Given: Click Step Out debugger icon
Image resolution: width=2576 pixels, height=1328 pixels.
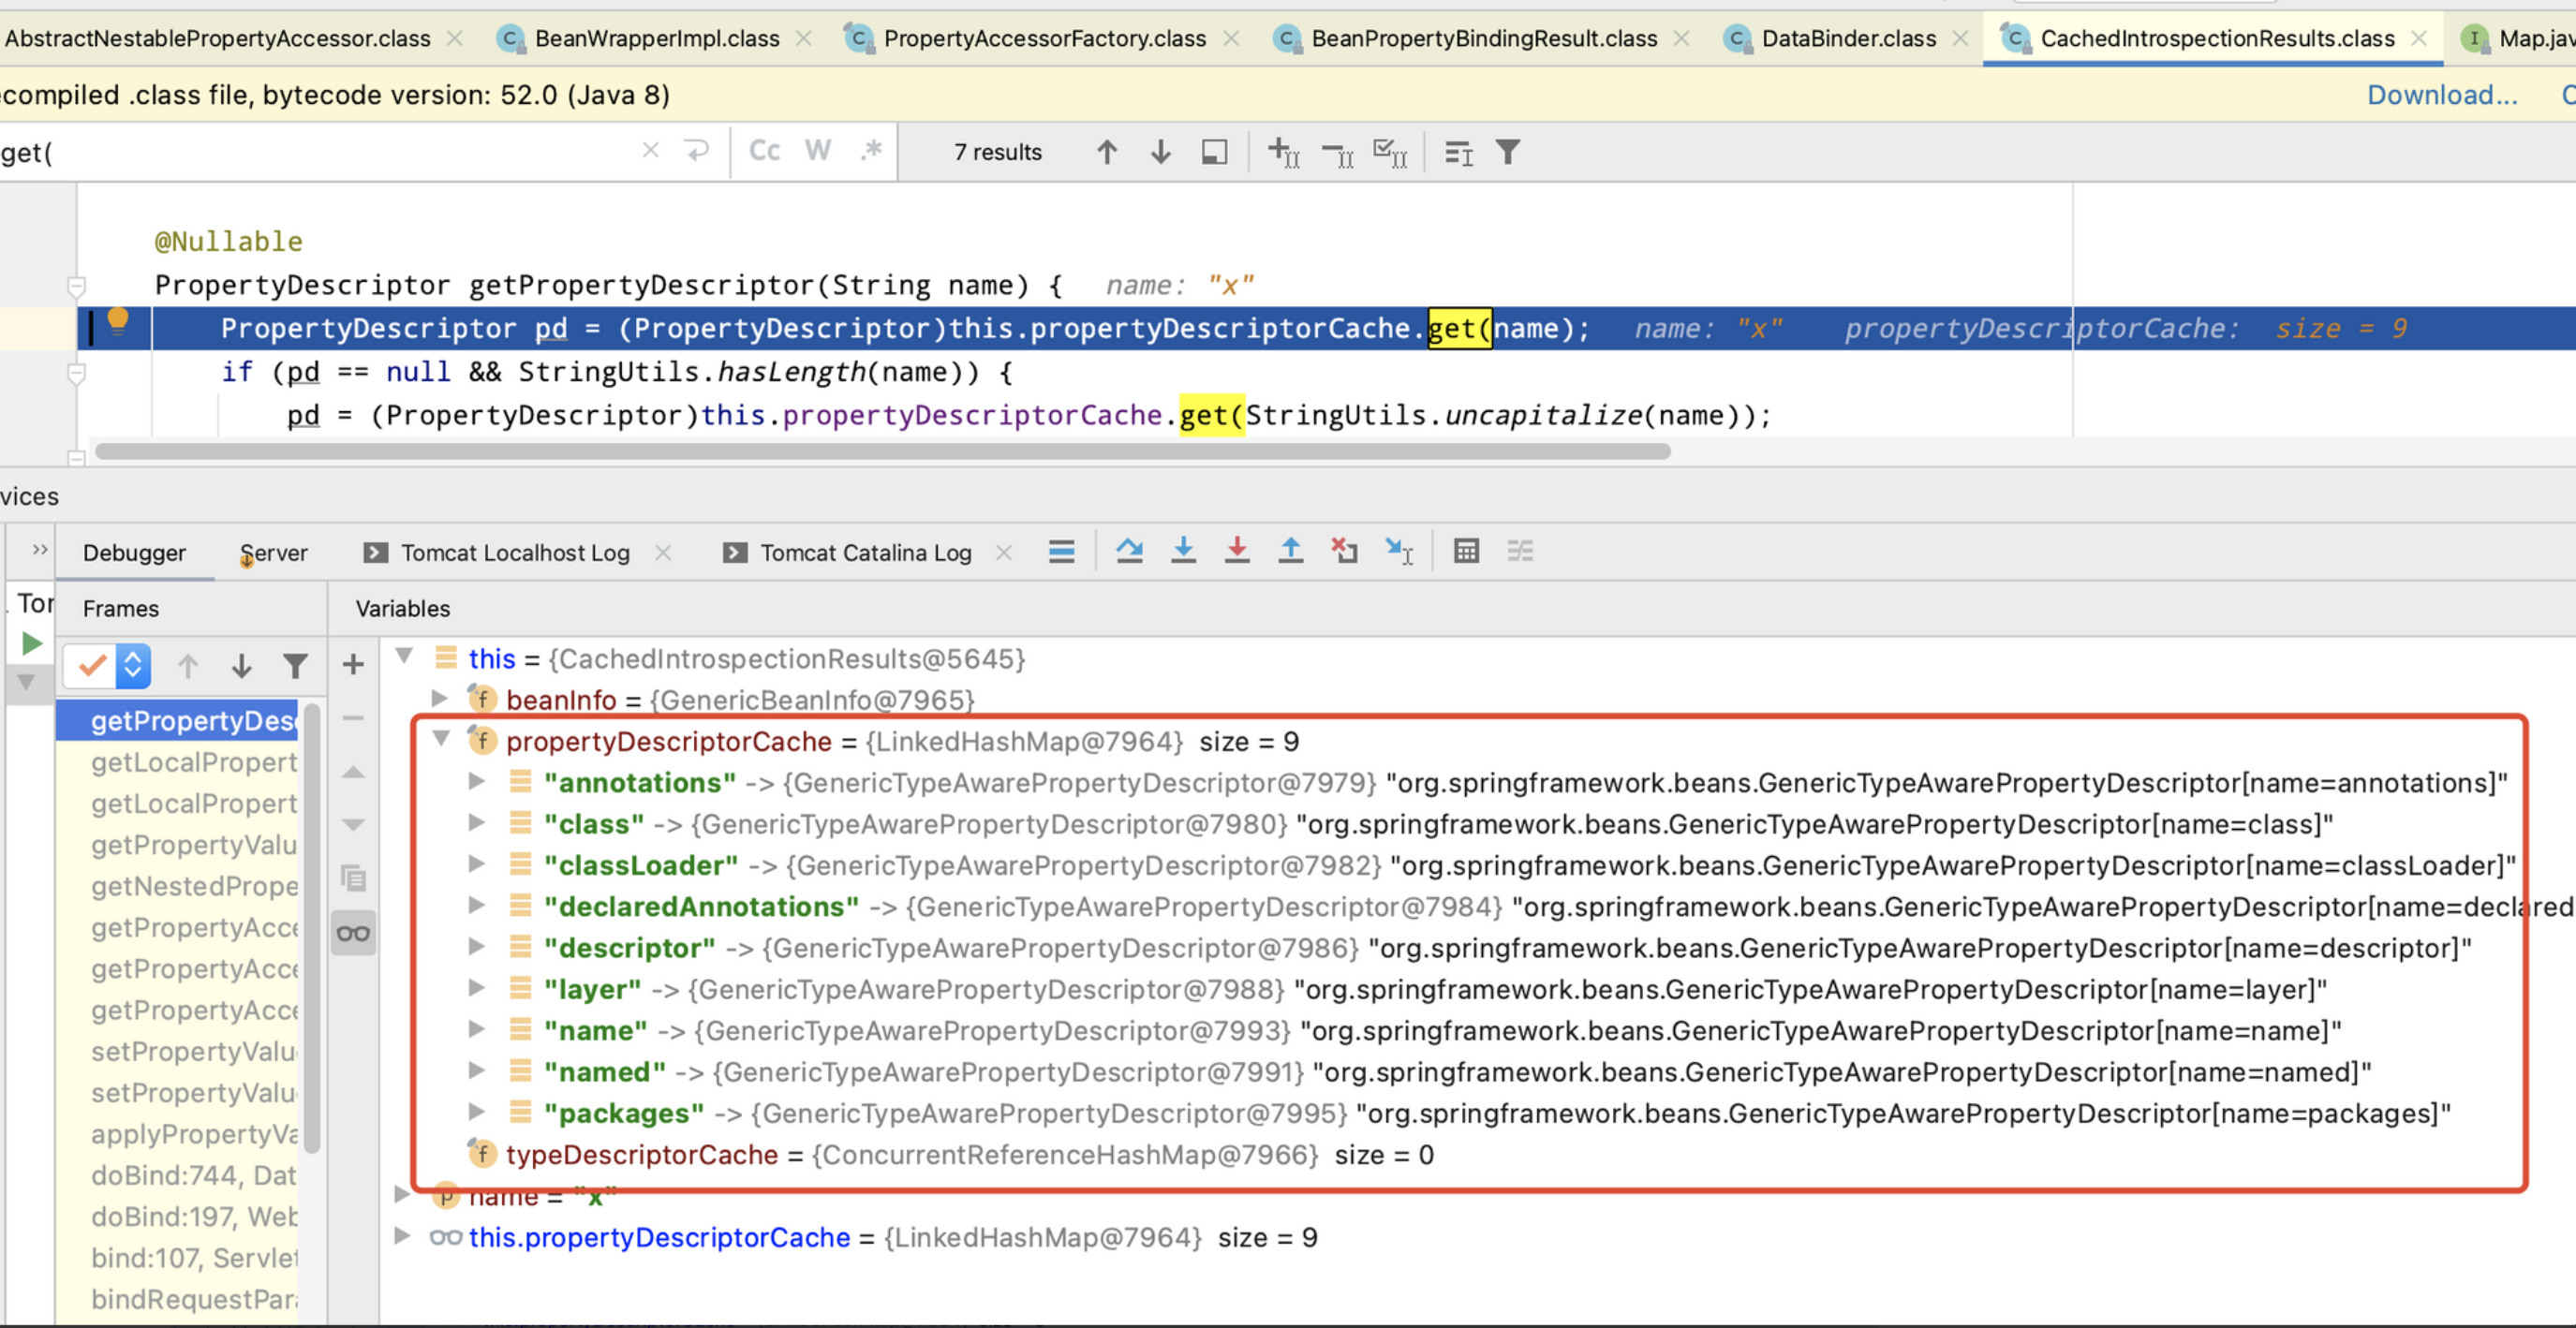Looking at the screenshot, I should [x=1290, y=551].
